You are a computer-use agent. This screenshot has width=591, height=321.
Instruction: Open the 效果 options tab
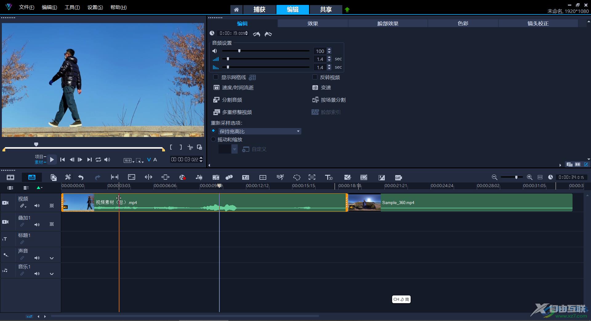click(313, 23)
